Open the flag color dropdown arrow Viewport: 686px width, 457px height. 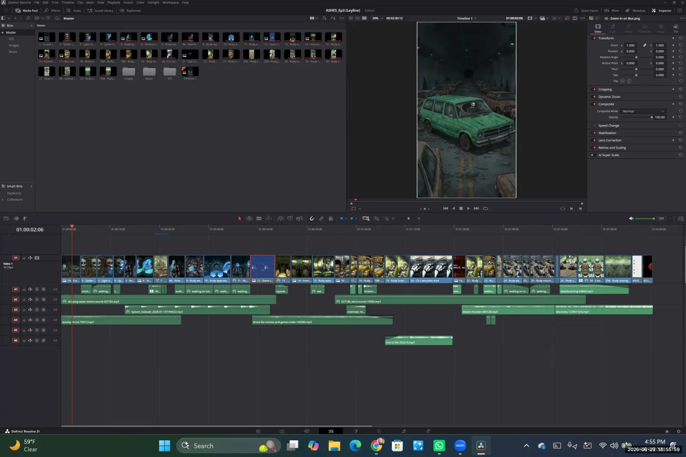346,218
